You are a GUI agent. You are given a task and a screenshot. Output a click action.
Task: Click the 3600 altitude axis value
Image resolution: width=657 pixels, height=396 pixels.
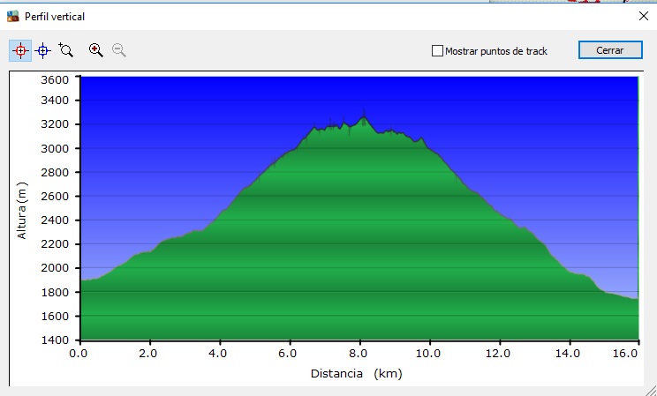click(x=55, y=79)
